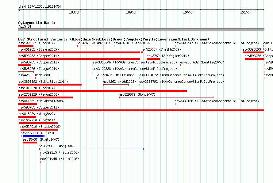
Task: Select nsv4262 (Kidd2008) label
Action: click(119, 82)
